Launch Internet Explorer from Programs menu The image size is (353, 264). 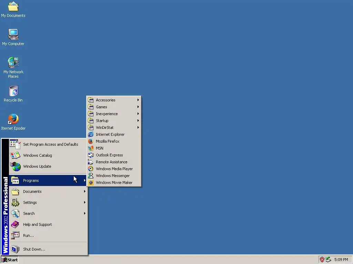pos(114,134)
